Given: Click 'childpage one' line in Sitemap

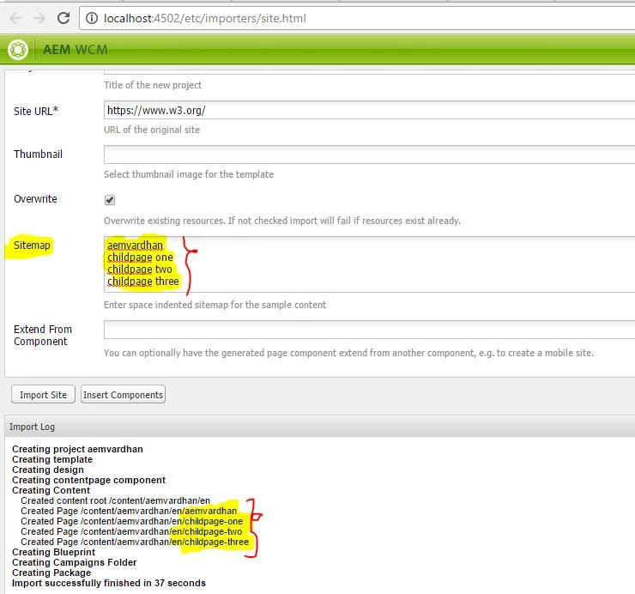Looking at the screenshot, I should 140,258.
